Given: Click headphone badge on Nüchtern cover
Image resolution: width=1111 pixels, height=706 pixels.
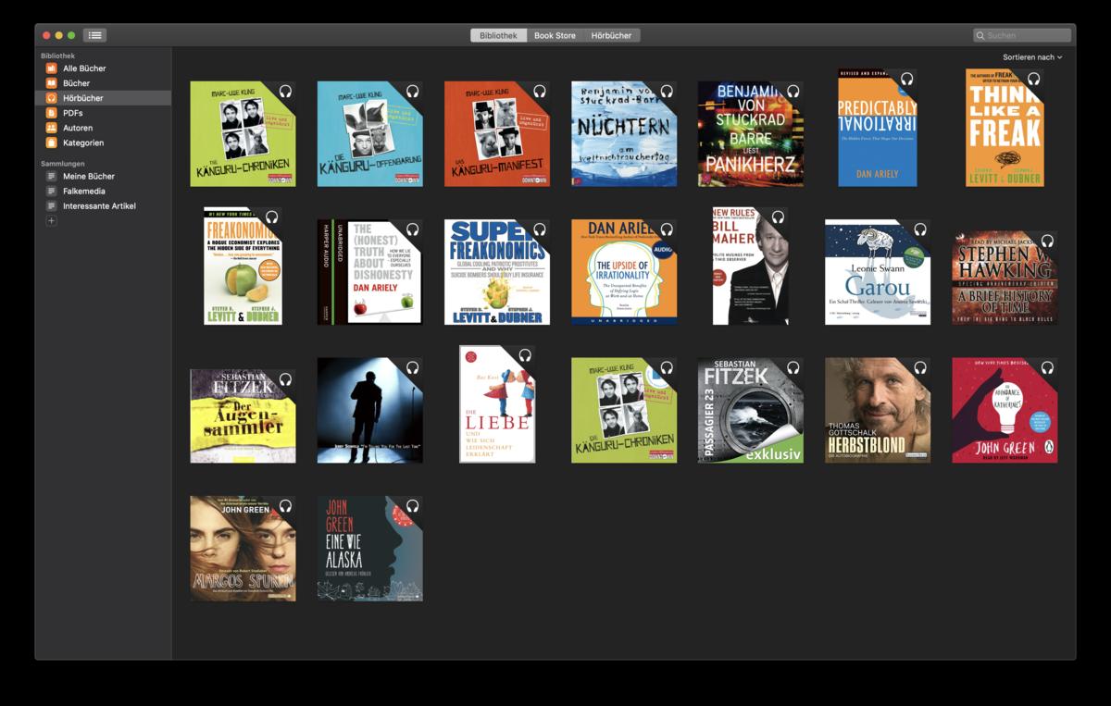Looking at the screenshot, I should pos(666,92).
